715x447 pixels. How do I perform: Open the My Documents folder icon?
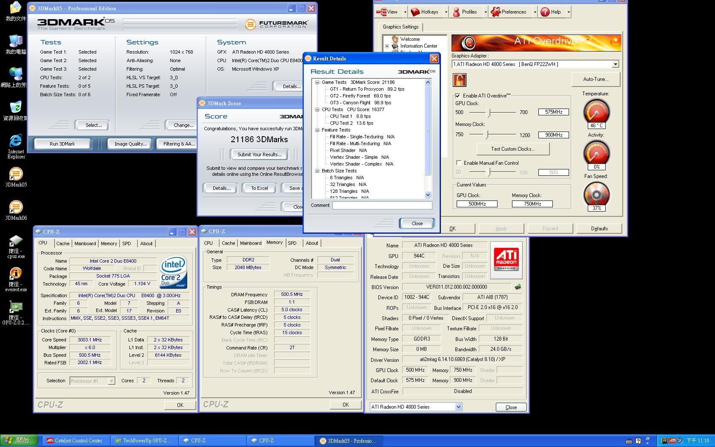[16, 11]
